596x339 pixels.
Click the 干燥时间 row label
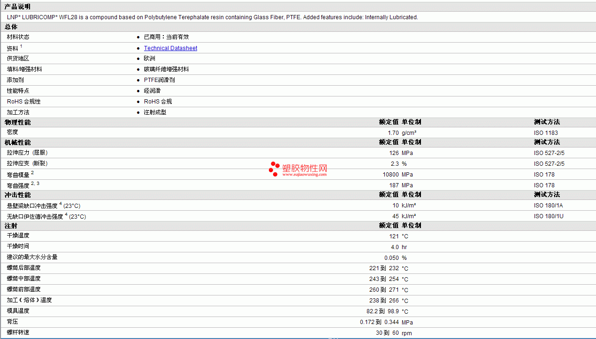18,246
